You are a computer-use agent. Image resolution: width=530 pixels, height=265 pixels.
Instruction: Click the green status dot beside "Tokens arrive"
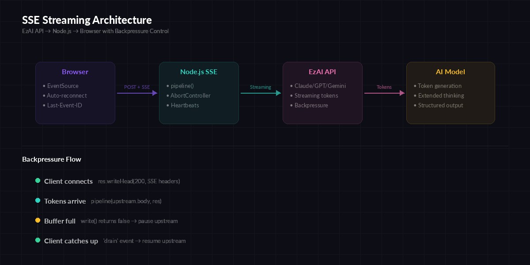38,200
